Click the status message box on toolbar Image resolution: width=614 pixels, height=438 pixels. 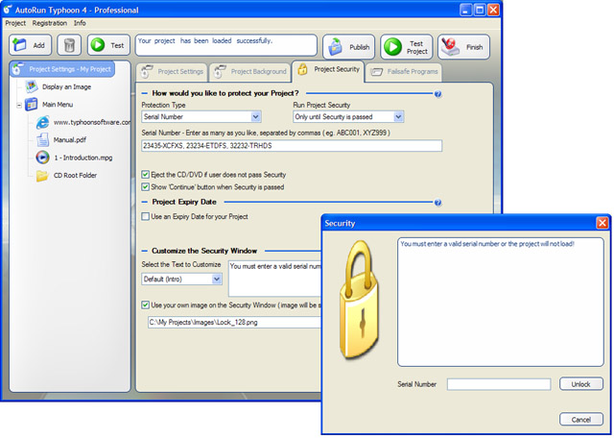pos(226,45)
